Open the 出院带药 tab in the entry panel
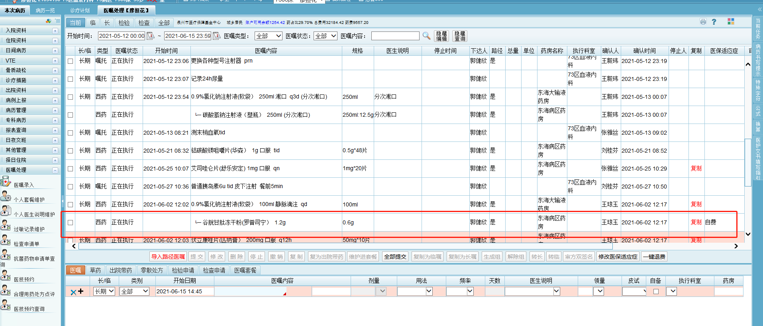763x326 pixels. click(121, 270)
